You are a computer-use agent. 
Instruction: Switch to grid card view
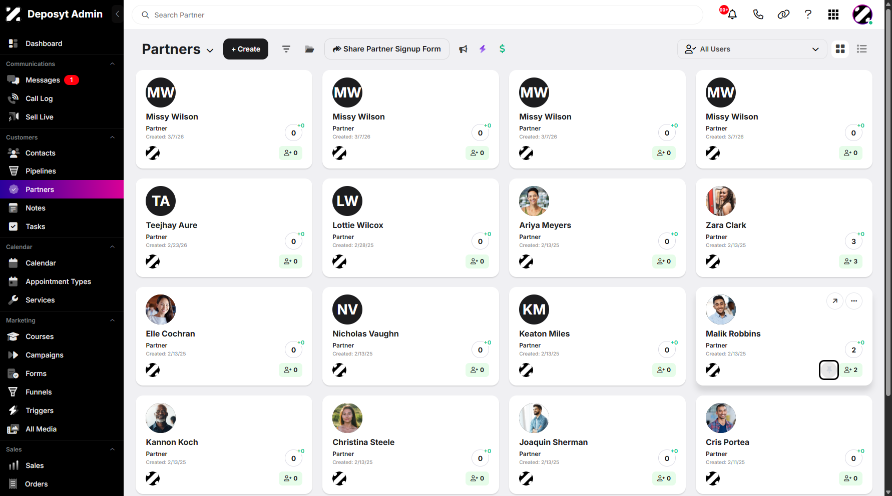point(840,49)
